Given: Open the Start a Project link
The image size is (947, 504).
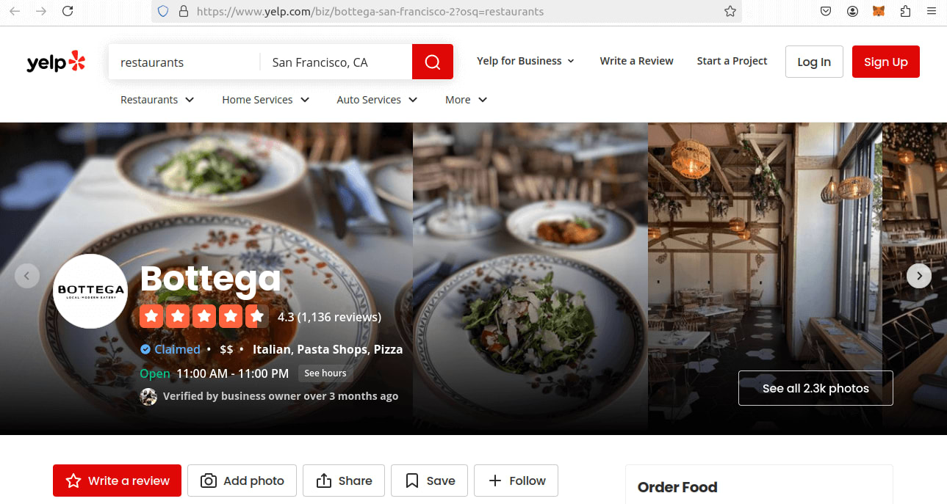Looking at the screenshot, I should pos(732,61).
